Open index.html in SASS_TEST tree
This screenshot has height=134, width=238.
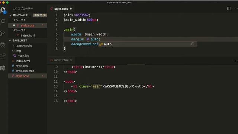click(23, 61)
